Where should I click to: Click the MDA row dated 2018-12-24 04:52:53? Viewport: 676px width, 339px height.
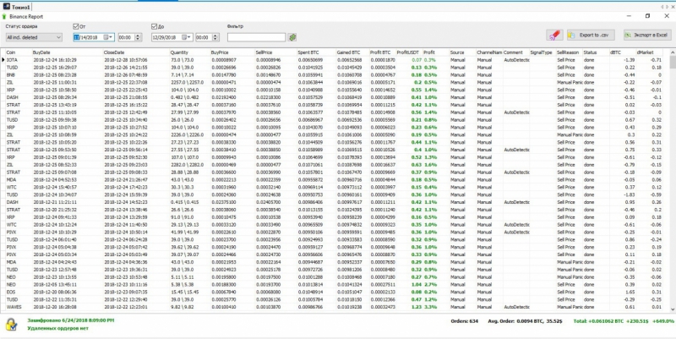pyautogui.click(x=337, y=180)
